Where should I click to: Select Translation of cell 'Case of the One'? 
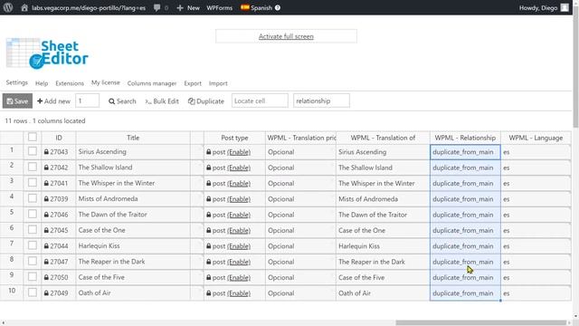coord(383,230)
